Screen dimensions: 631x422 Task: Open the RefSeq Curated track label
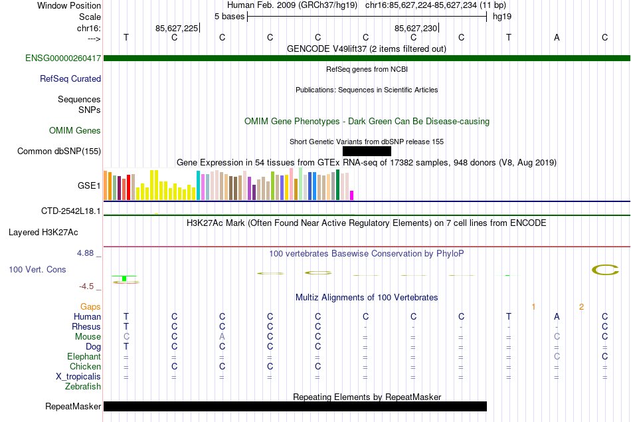tap(70, 78)
